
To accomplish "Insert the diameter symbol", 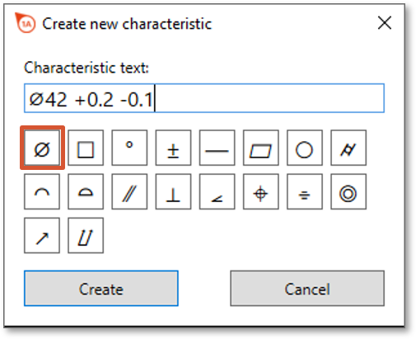I will [x=42, y=148].
